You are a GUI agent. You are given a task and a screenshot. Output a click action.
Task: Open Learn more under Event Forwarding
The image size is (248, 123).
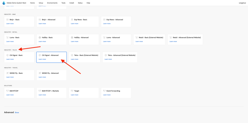pos(107,95)
